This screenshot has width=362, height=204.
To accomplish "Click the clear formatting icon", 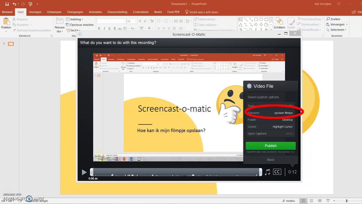I will coord(152,21).
